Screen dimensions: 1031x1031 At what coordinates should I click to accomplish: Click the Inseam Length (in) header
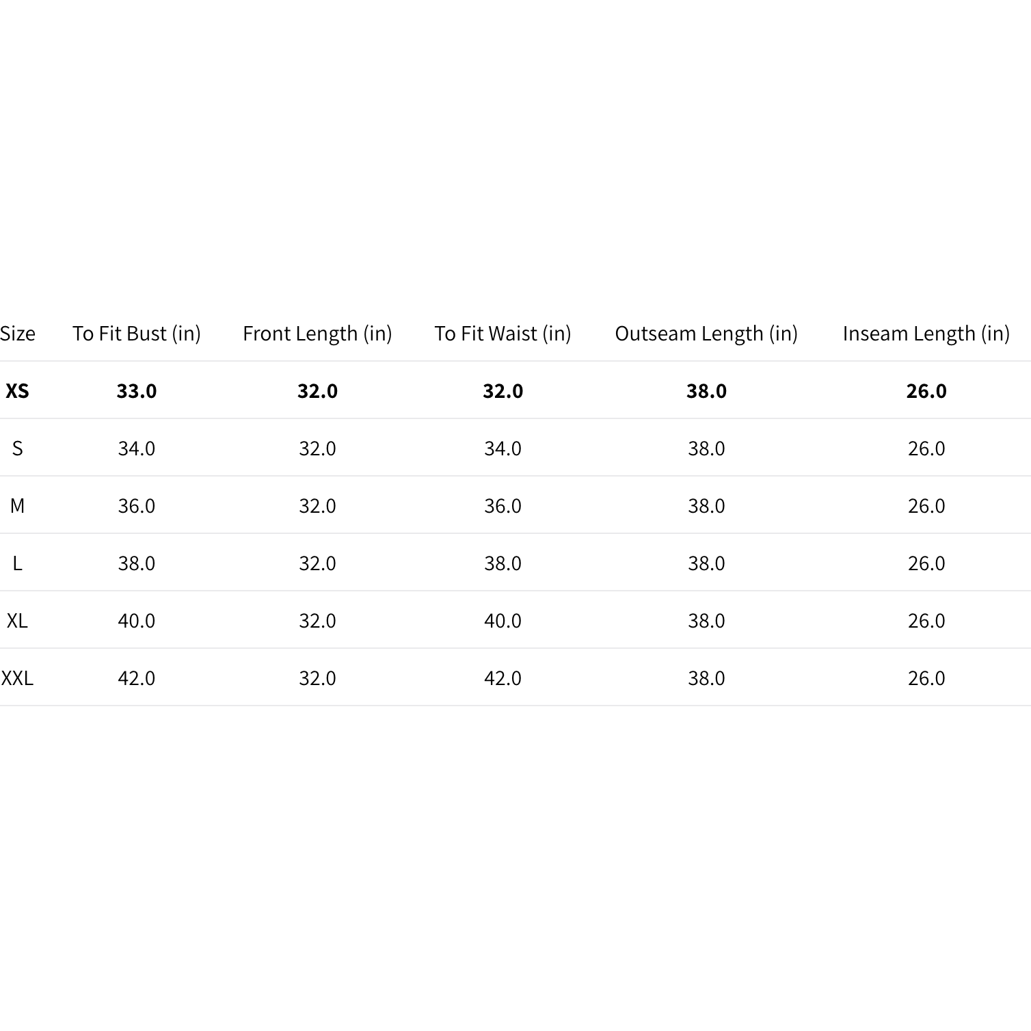point(926,334)
